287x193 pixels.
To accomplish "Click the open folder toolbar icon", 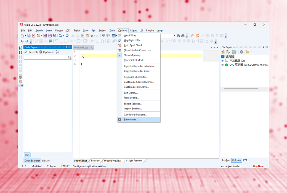I will click(38, 36).
